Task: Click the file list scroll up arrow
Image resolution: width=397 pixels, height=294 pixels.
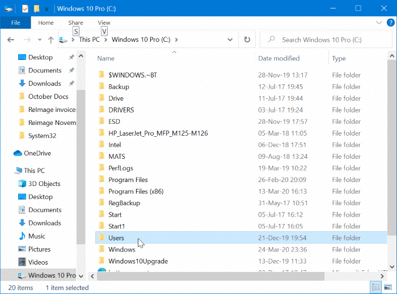Action: 392,56
